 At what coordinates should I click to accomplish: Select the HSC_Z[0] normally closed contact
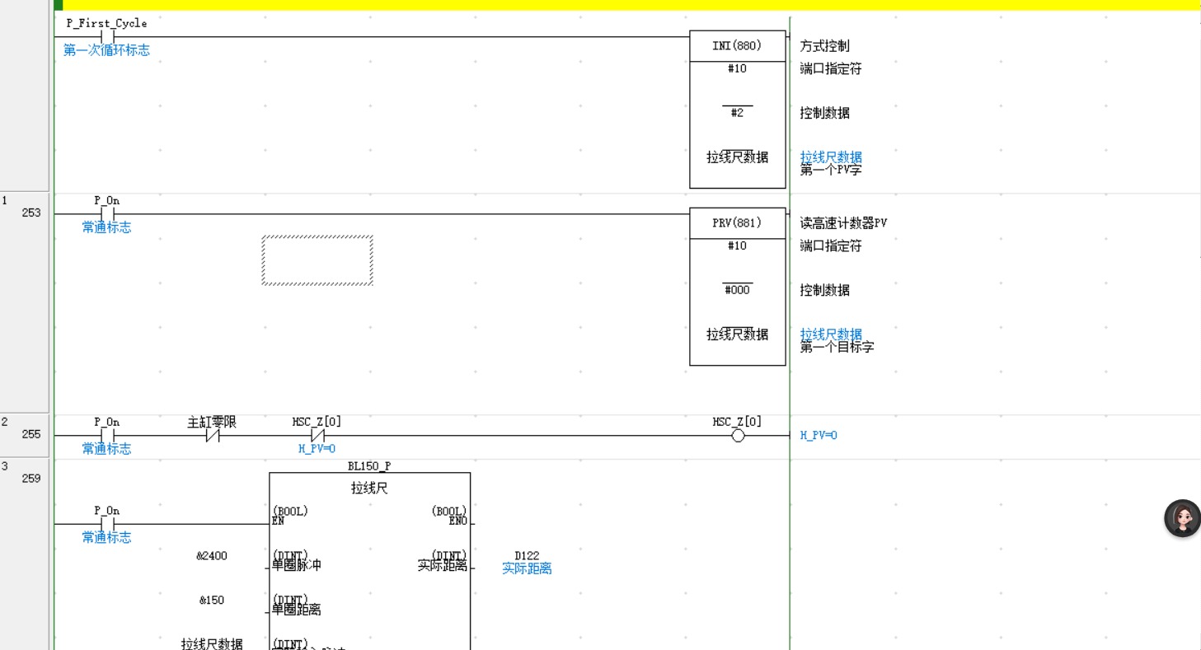point(317,436)
